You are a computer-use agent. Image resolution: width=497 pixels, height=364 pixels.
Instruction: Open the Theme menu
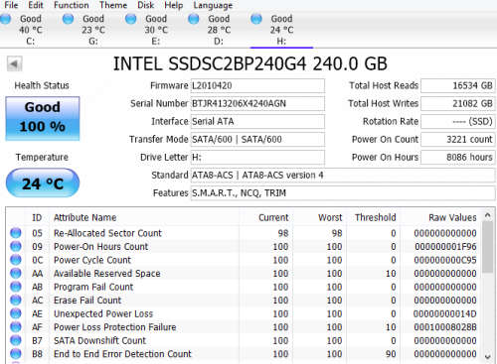click(113, 5)
